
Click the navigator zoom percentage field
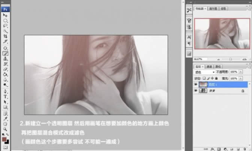[197, 59]
